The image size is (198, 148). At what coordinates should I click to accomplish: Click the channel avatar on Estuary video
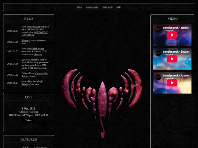pos(158,53)
